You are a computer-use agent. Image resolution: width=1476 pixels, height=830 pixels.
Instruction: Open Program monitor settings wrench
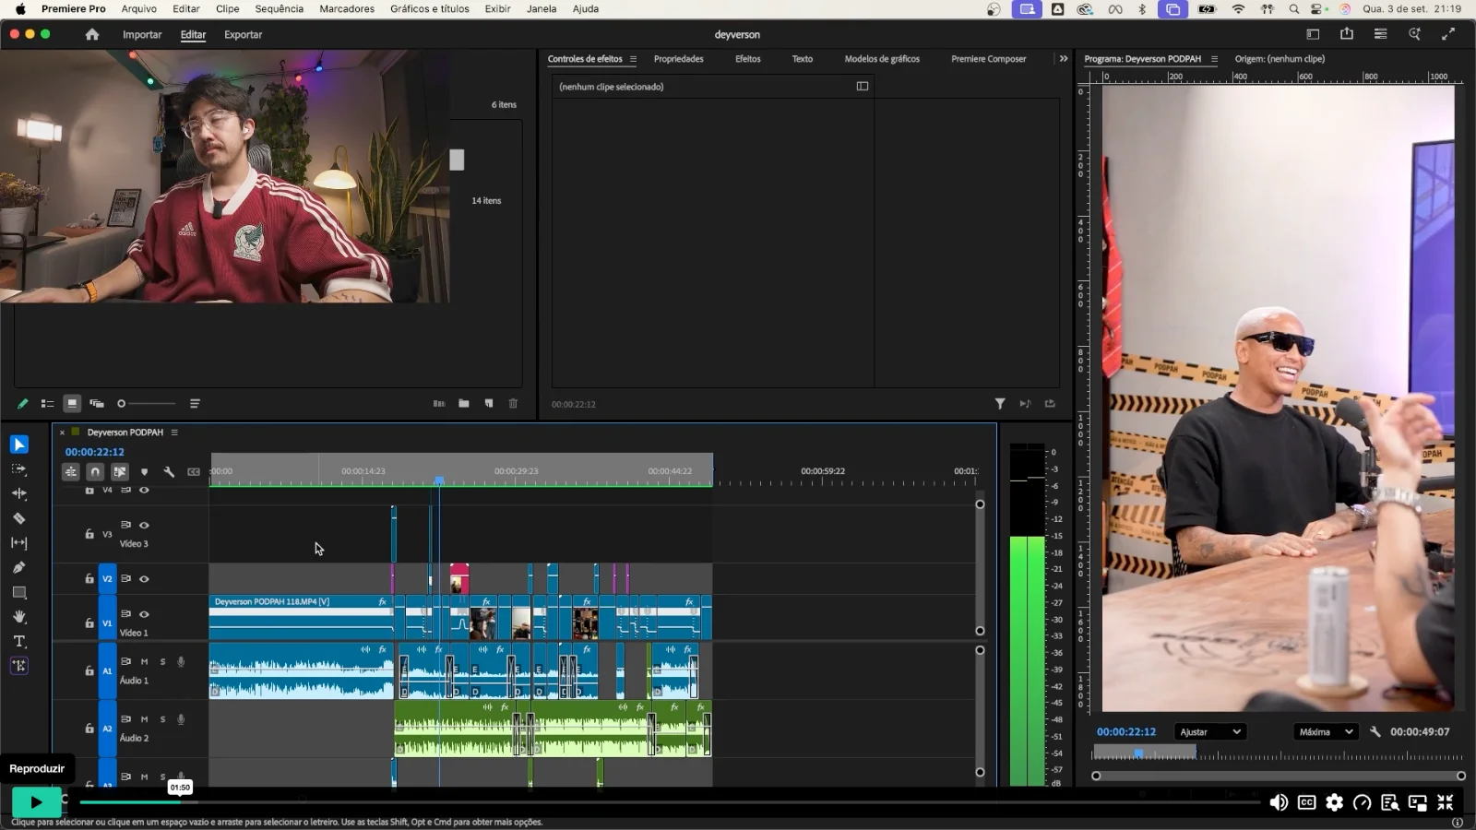1375,731
